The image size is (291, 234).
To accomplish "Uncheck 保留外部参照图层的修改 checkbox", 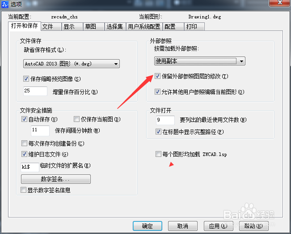I will click(x=157, y=76).
